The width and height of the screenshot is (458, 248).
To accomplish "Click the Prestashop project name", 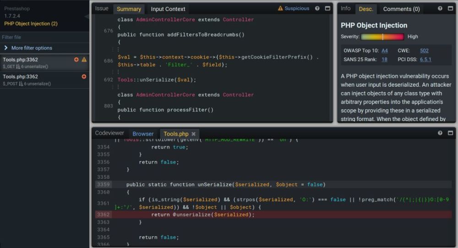I will click(x=17, y=9).
